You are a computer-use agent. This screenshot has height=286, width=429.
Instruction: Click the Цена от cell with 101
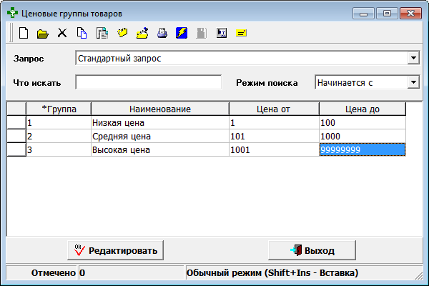pos(274,136)
